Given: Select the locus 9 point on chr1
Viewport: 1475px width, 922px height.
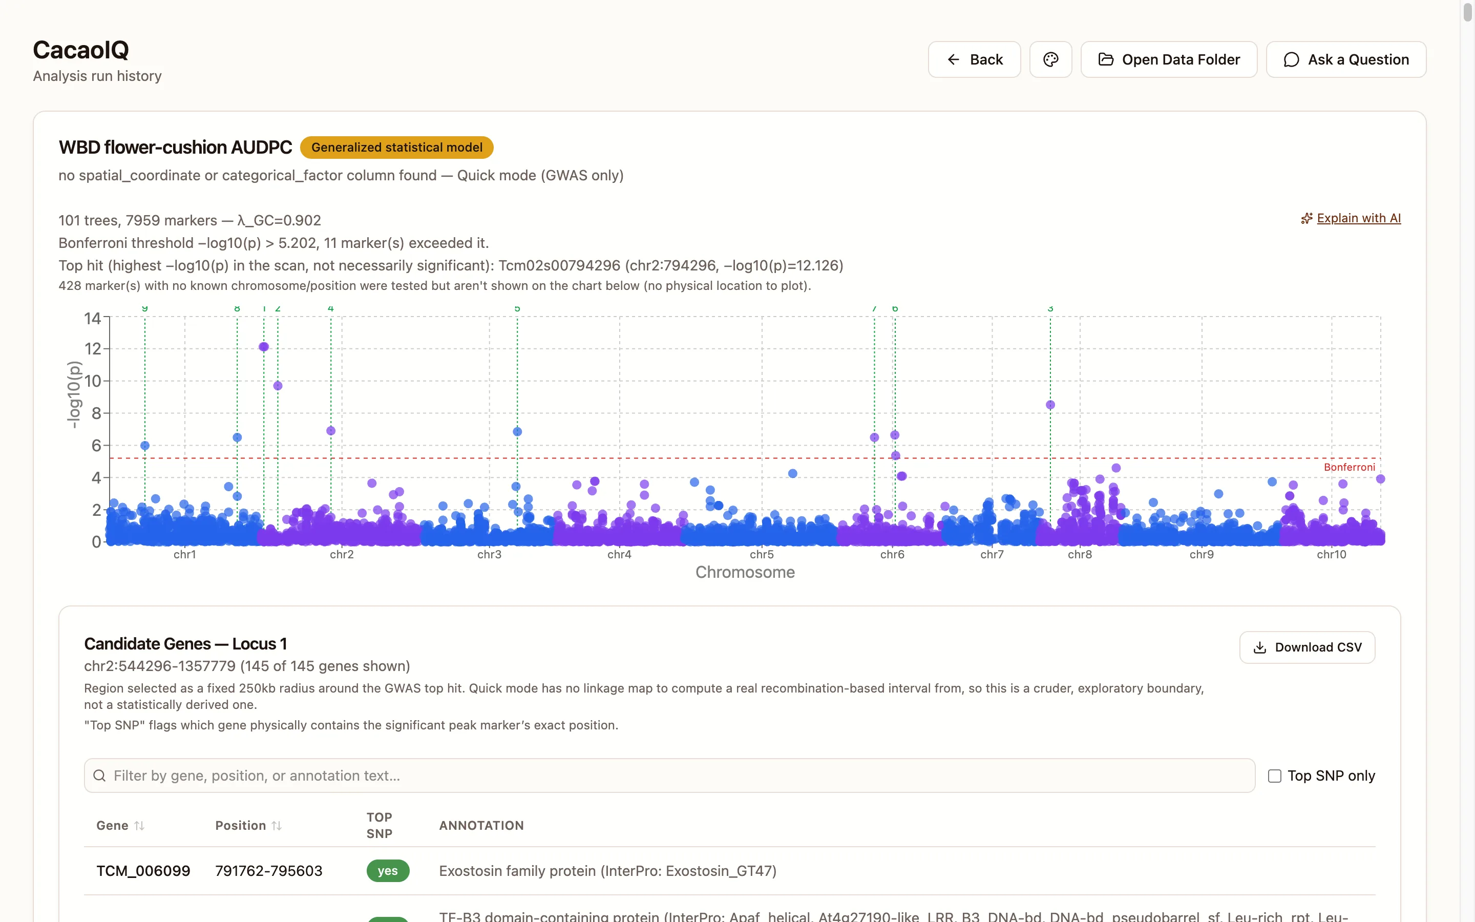Looking at the screenshot, I should tap(145, 446).
